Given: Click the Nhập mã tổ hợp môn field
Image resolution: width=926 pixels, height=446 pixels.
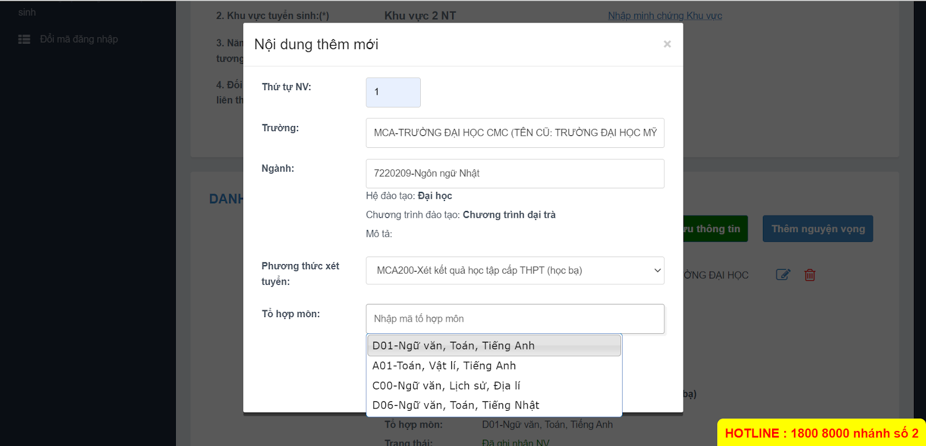Looking at the screenshot, I should [515, 319].
